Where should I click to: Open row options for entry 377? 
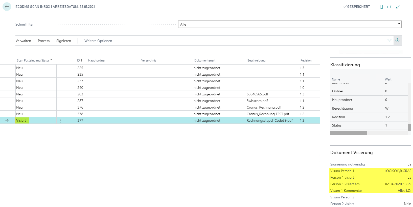tap(60, 121)
